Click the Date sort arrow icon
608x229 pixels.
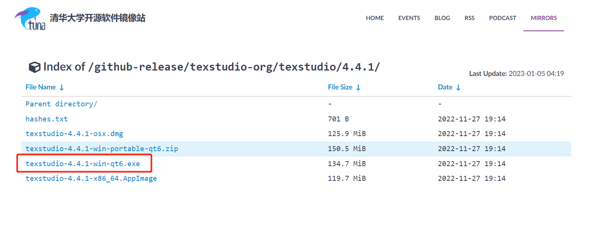[x=458, y=88]
